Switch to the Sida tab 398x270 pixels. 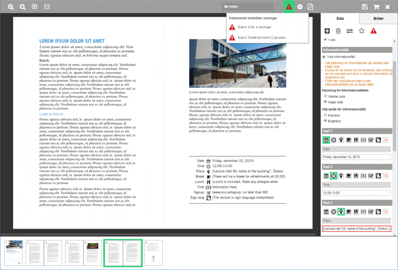(340, 18)
